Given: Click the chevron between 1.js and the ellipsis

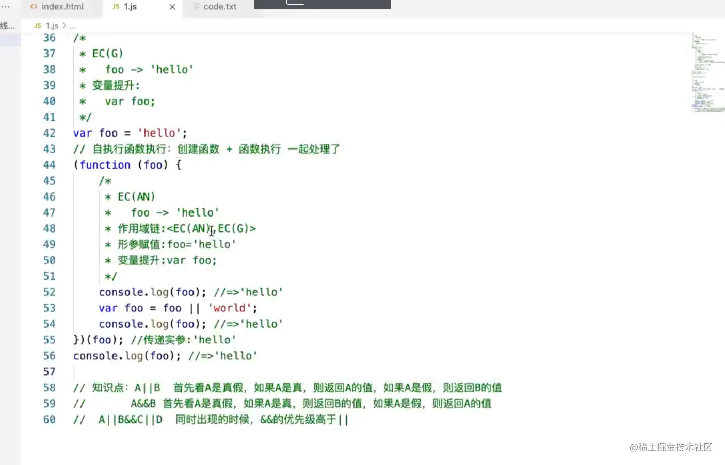Looking at the screenshot, I should [64, 25].
